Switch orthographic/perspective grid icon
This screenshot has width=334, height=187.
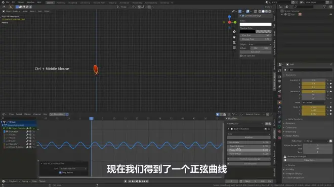(x=234, y=47)
